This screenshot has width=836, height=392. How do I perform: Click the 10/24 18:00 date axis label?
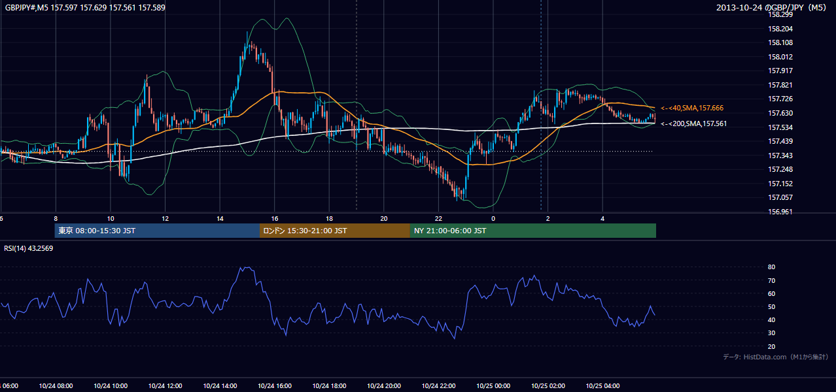(329, 385)
